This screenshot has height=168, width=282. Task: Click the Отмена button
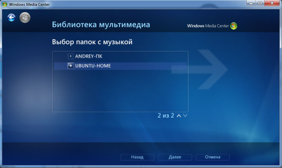(x=212, y=157)
